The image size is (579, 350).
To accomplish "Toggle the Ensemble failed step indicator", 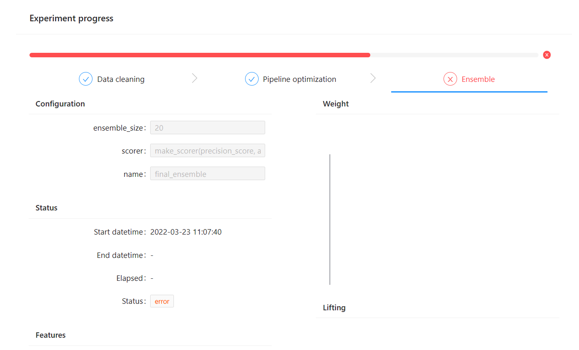I will coord(450,79).
